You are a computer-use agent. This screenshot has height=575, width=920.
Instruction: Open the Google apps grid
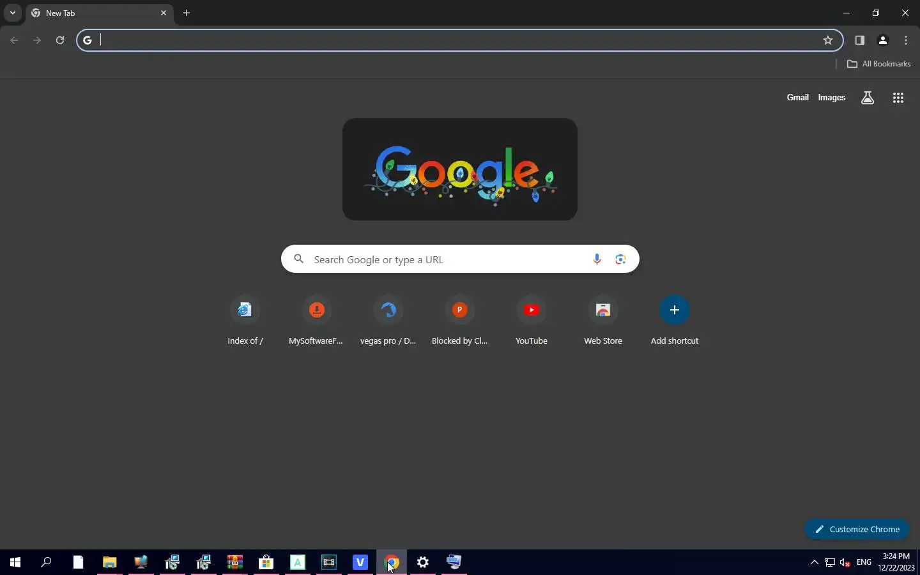(x=898, y=98)
